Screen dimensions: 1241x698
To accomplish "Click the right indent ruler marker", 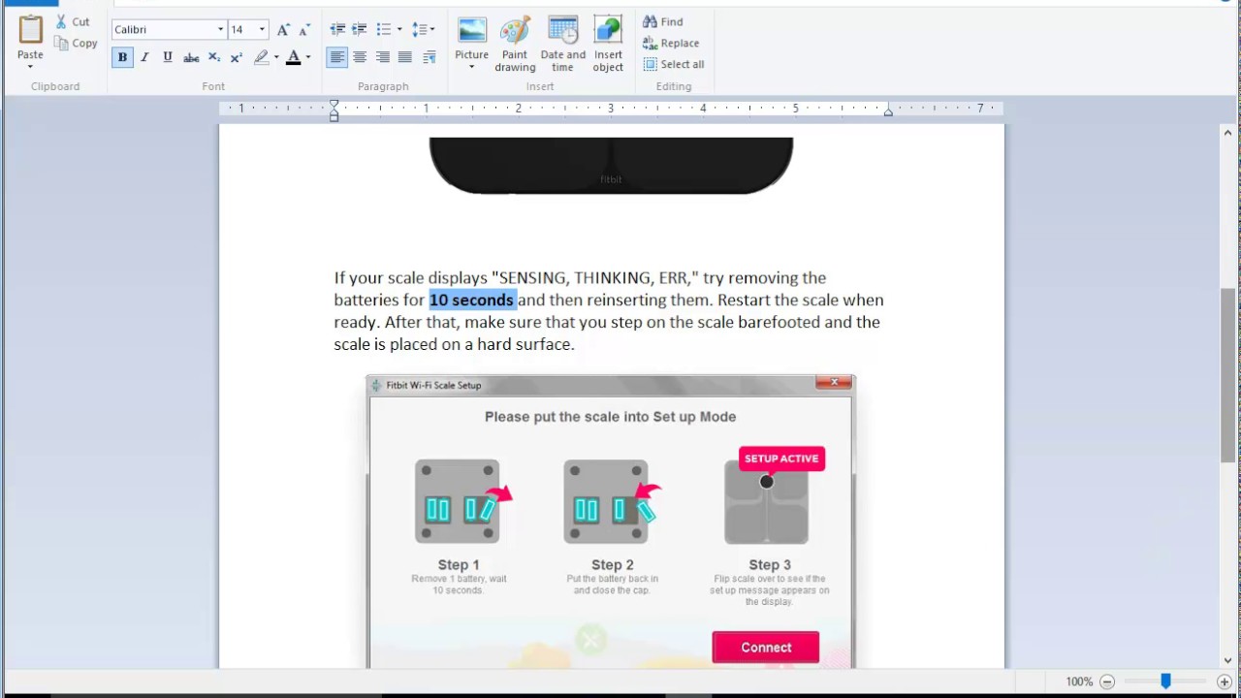I will (888, 112).
